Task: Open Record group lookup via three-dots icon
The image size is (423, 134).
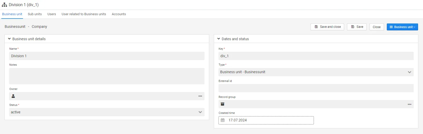Action: [x=409, y=104]
